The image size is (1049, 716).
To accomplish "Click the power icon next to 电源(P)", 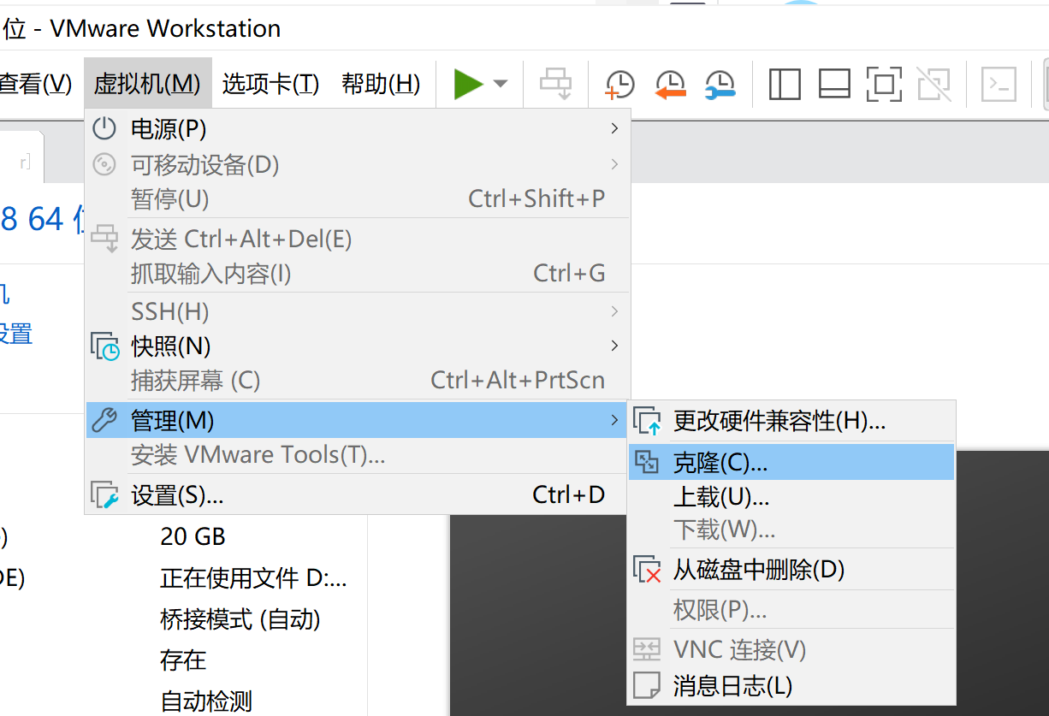I will point(104,129).
